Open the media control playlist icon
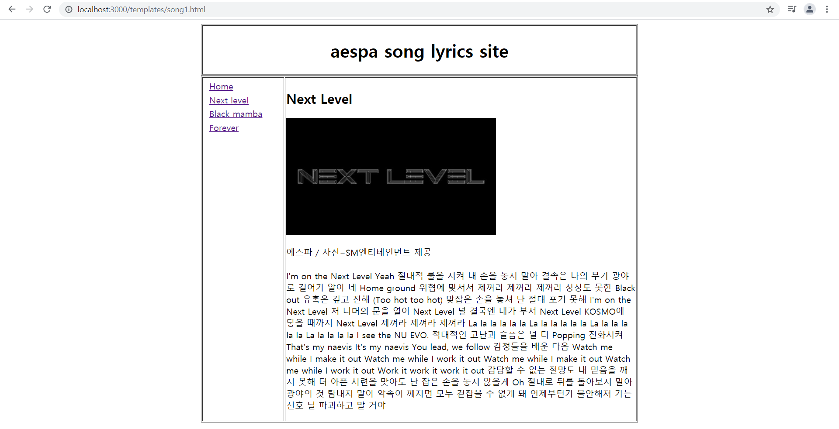This screenshot has height=429, width=839. click(792, 9)
